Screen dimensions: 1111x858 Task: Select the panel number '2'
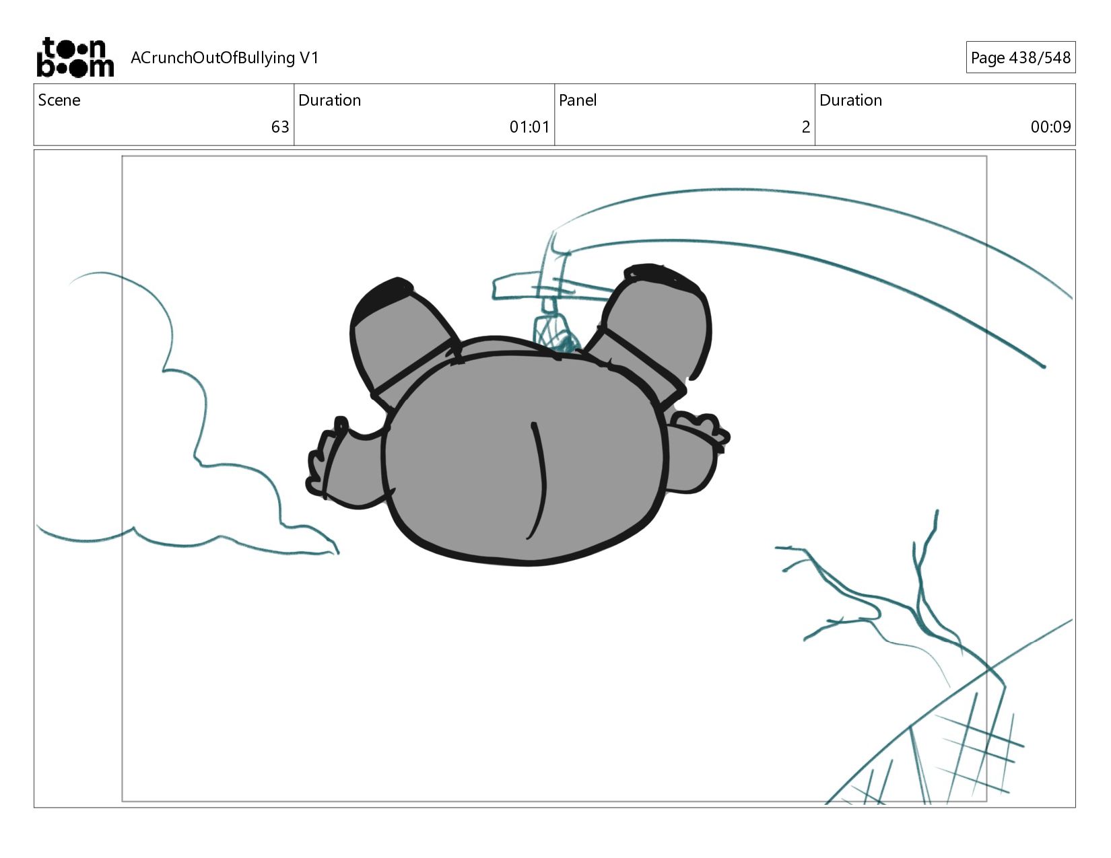805,127
